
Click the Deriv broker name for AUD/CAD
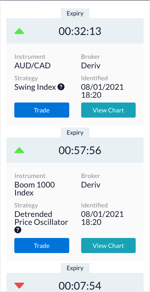(x=91, y=66)
